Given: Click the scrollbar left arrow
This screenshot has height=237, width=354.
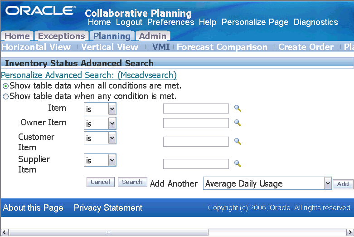Looking at the screenshot, I should point(5,232).
